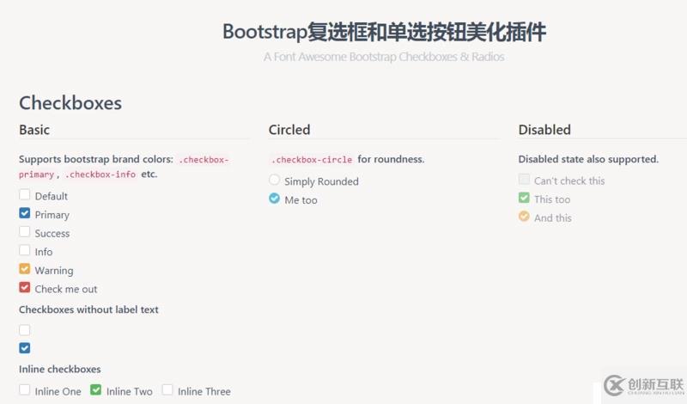Click the disabled orange And this checkbox
Screen dimensions: 687x404
[x=524, y=217]
